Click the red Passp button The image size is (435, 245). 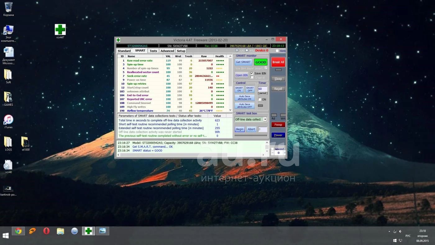pos(278,125)
